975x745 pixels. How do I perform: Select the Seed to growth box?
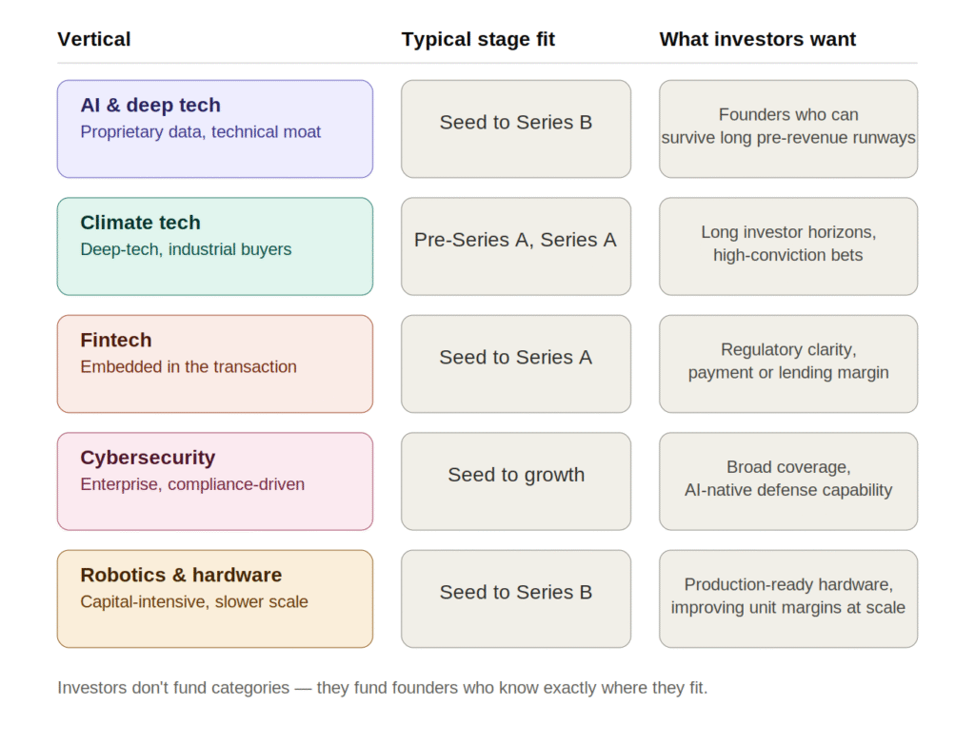(x=516, y=480)
